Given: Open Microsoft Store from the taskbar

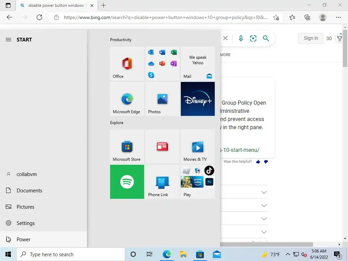Looking at the screenshot, I should point(200,254).
